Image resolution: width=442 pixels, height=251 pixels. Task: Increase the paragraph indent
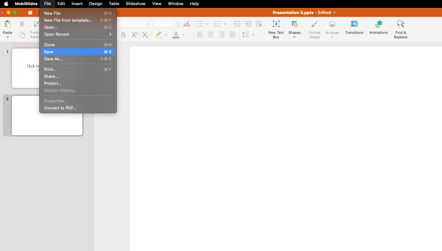coord(248,24)
